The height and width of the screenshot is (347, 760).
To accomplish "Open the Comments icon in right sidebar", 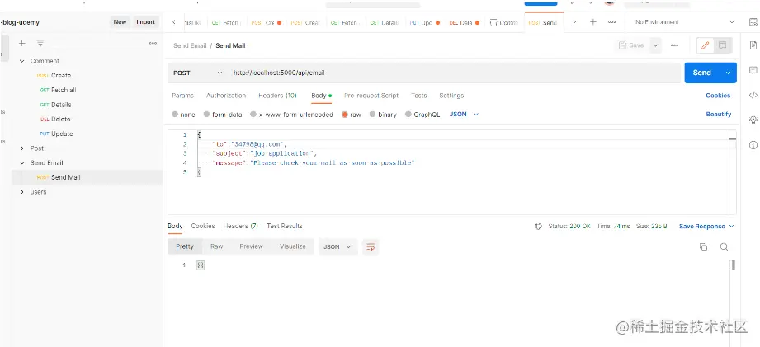I will 753,70.
